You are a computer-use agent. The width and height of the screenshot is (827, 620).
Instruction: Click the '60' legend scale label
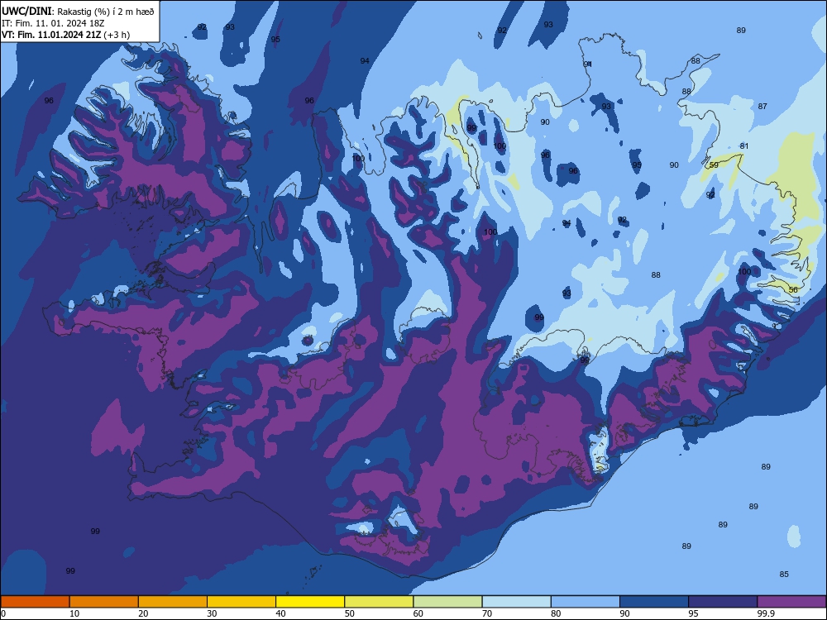click(418, 613)
